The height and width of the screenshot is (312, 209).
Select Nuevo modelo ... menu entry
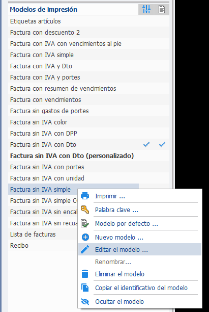[x=119, y=237]
